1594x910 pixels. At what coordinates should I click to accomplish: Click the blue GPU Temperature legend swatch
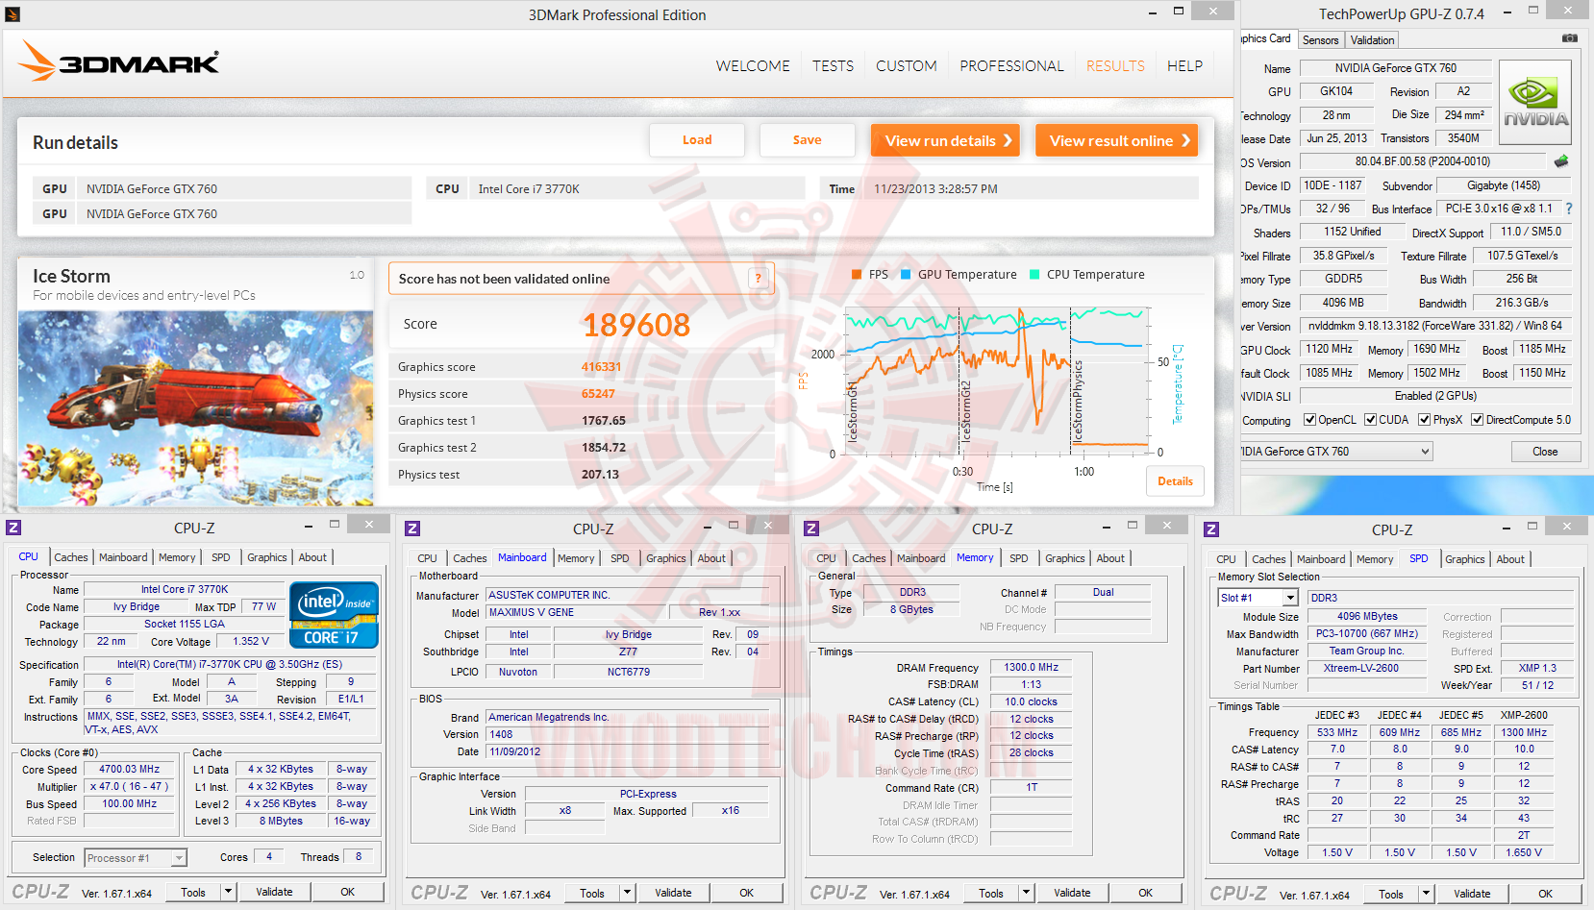click(906, 275)
